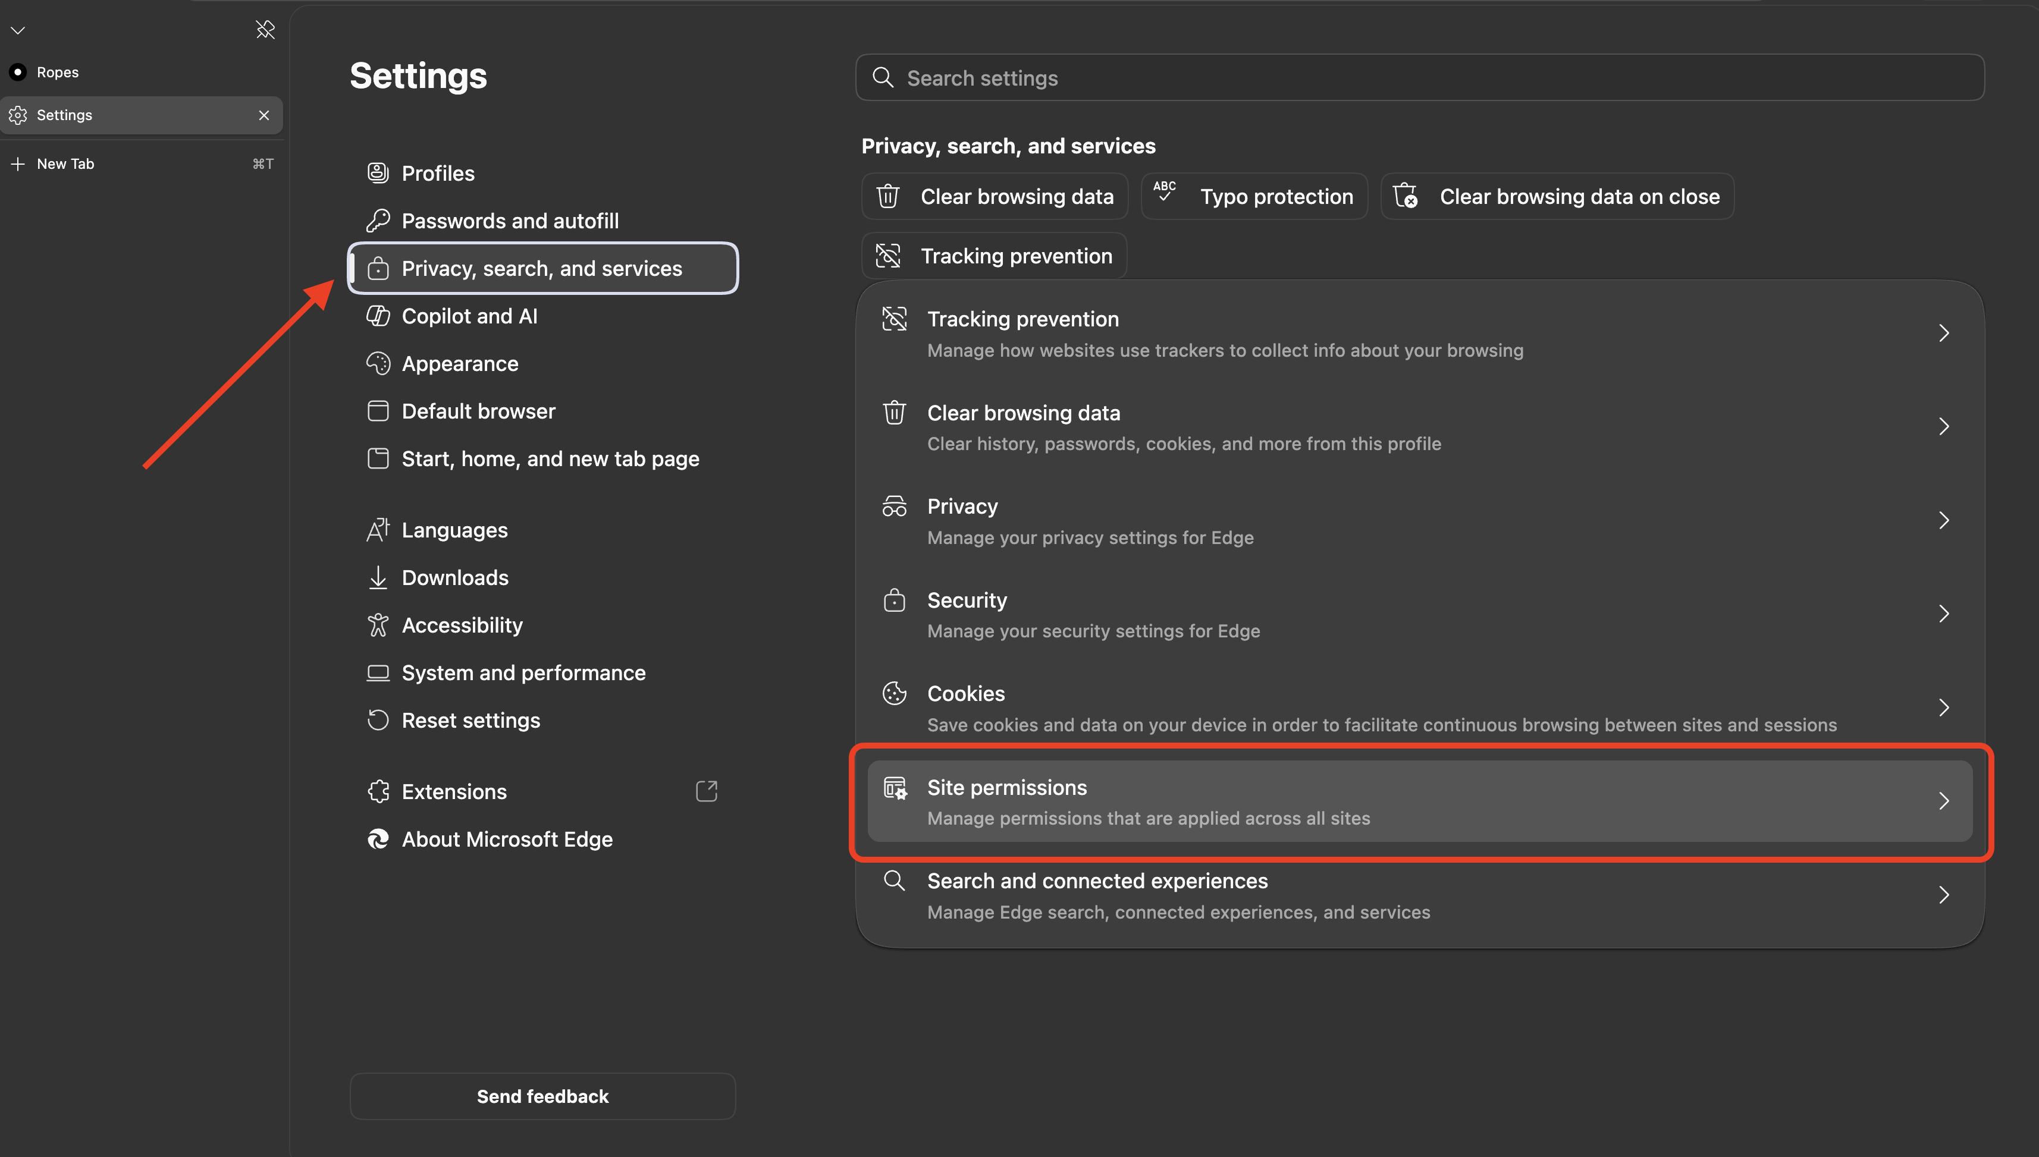Open the Profiles settings section
Screen dimensions: 2039x1157
point(543,172)
